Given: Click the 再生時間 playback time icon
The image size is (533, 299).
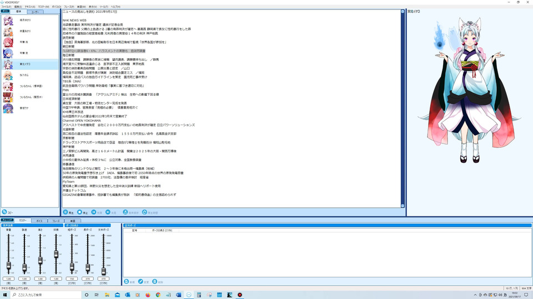Looking at the screenshot, I should pyautogui.click(x=144, y=212).
